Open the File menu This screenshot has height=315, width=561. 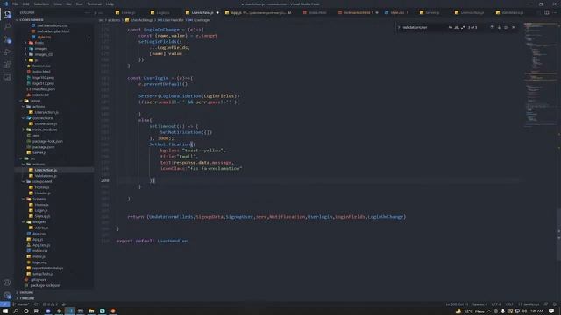15,3
